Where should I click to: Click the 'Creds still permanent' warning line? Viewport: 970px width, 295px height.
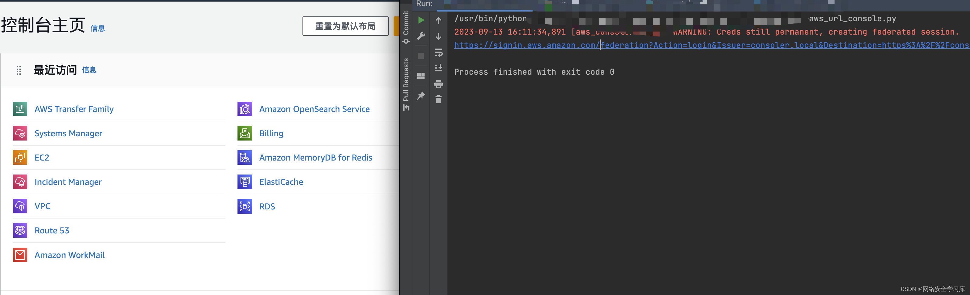[706, 32]
